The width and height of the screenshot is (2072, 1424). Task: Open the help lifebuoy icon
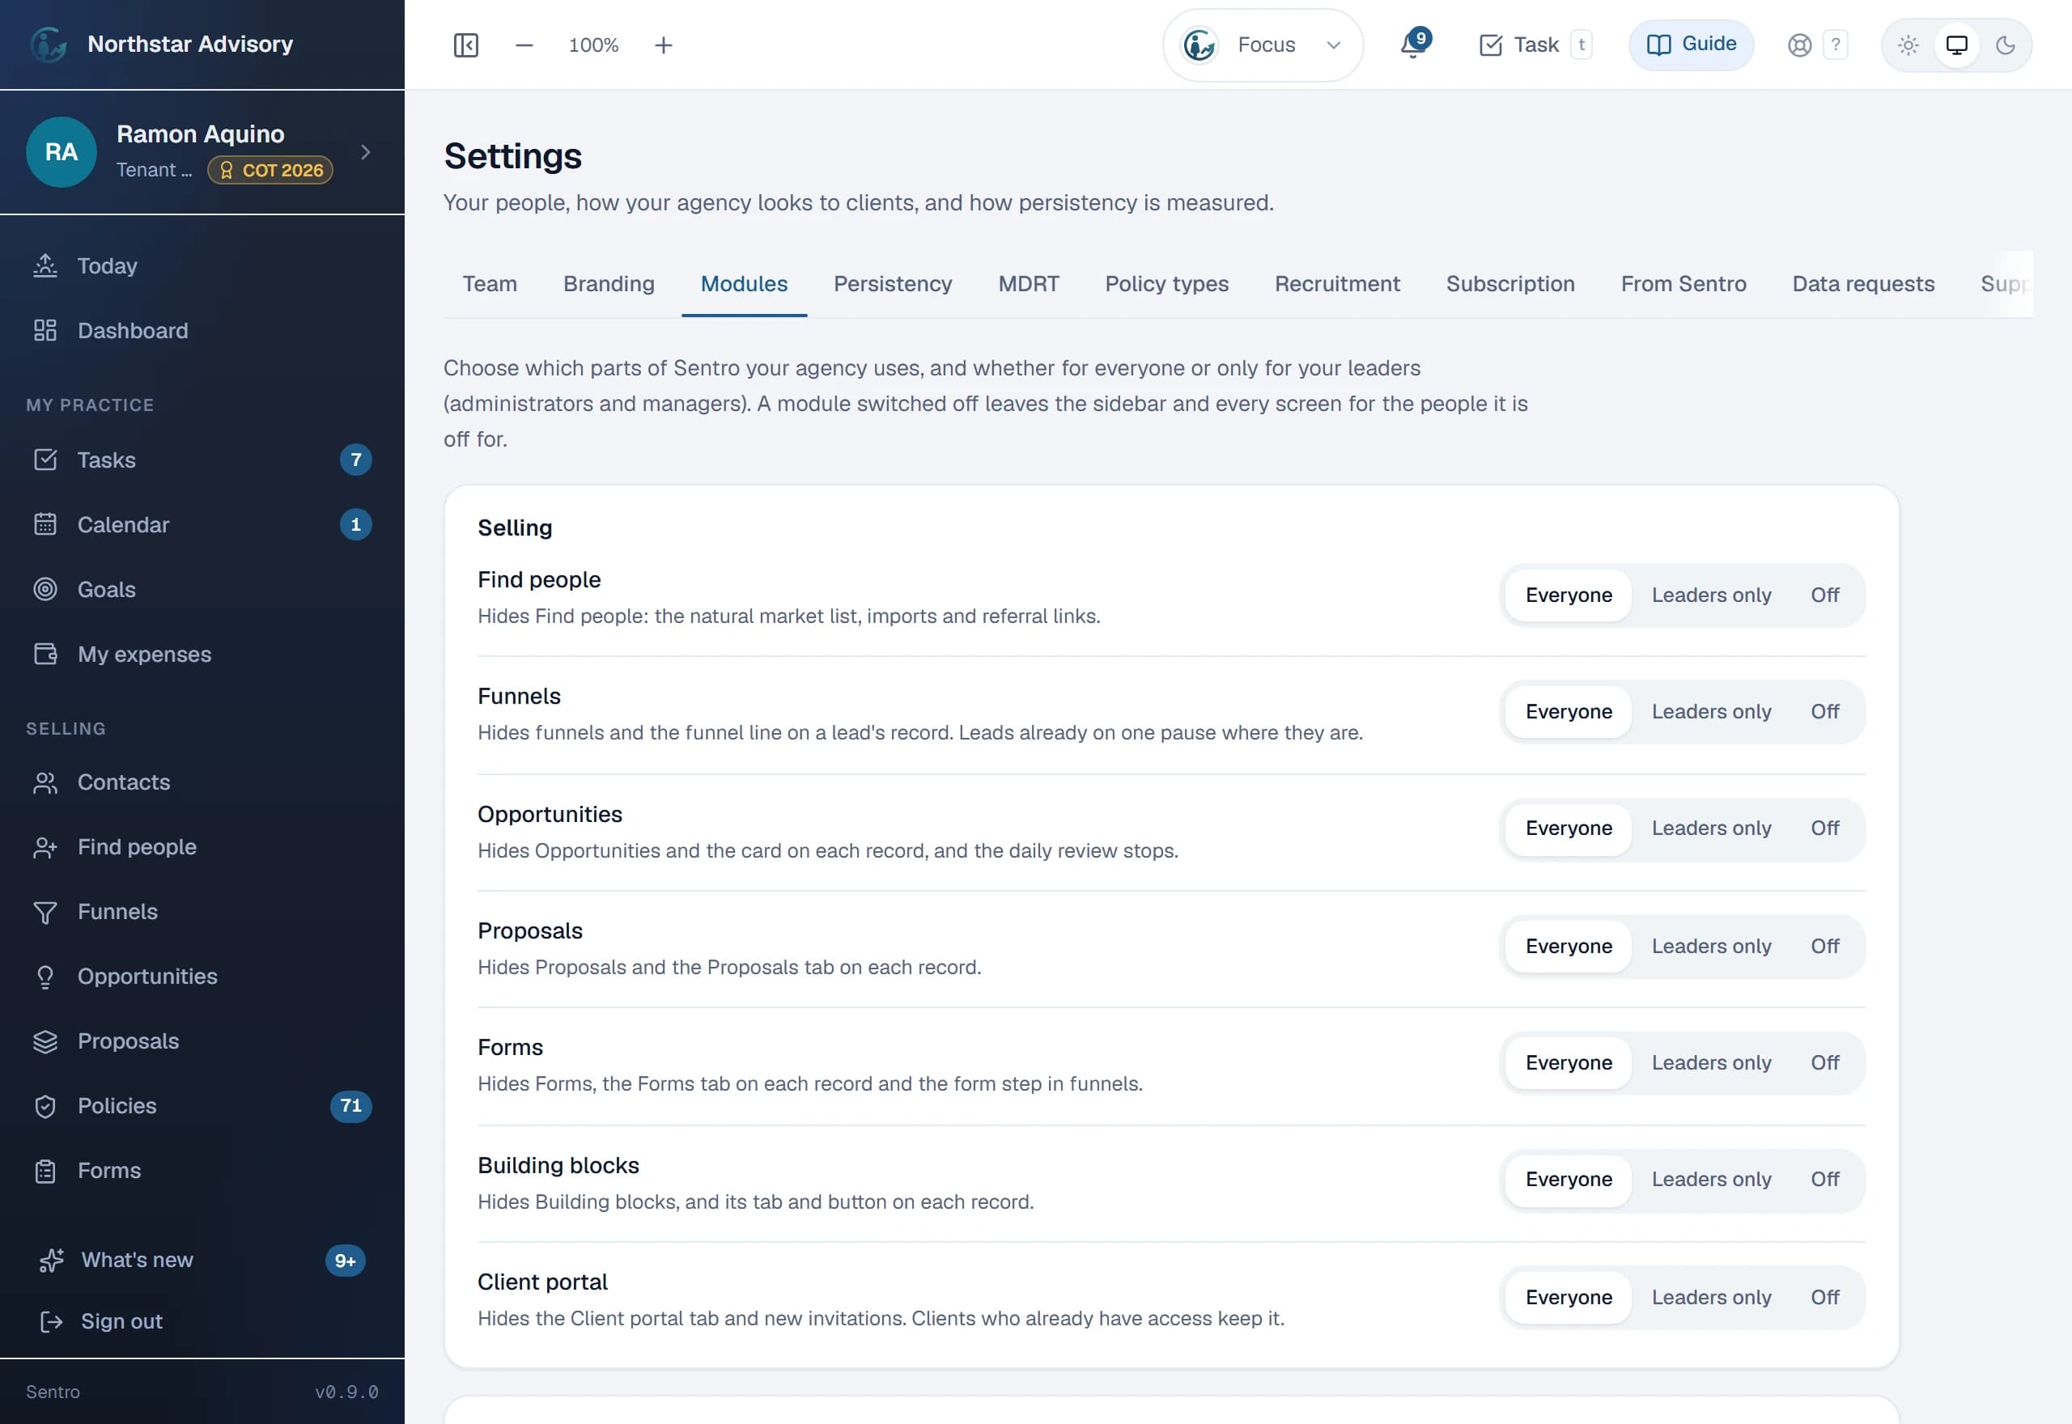click(x=1800, y=44)
